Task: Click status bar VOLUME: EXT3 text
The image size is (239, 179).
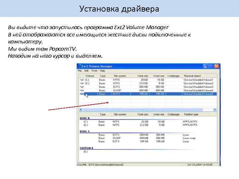Action: tap(100, 165)
